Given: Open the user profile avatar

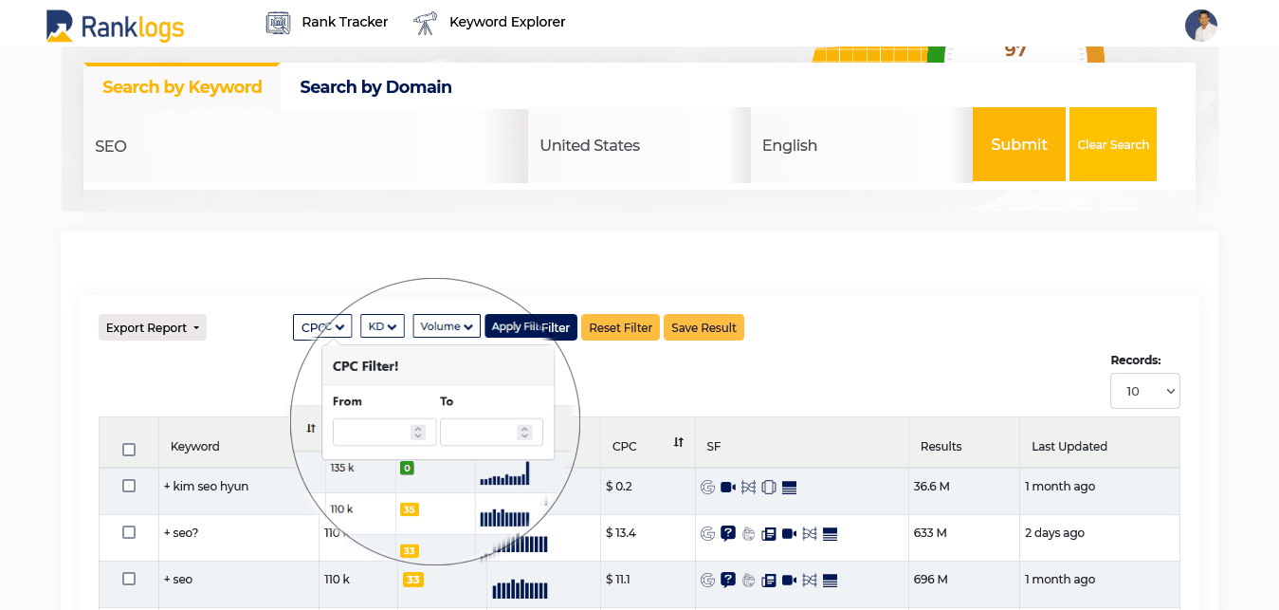Looking at the screenshot, I should tap(1200, 26).
